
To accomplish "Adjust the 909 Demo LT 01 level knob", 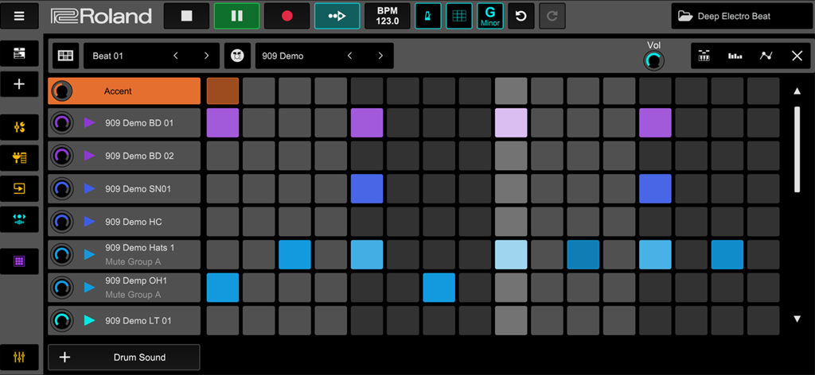I will click(62, 320).
